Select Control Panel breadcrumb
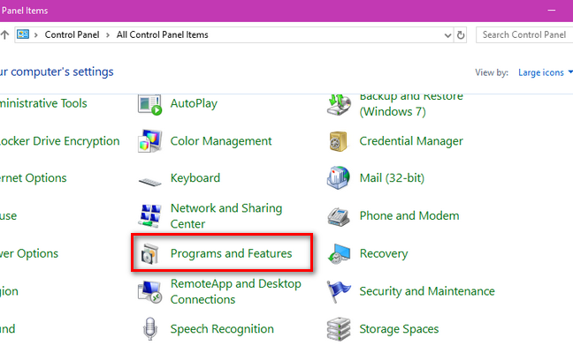This screenshot has height=353, width=573. click(72, 34)
